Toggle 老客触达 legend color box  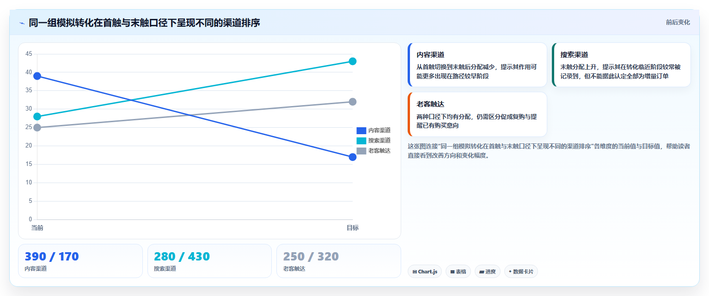coord(361,151)
